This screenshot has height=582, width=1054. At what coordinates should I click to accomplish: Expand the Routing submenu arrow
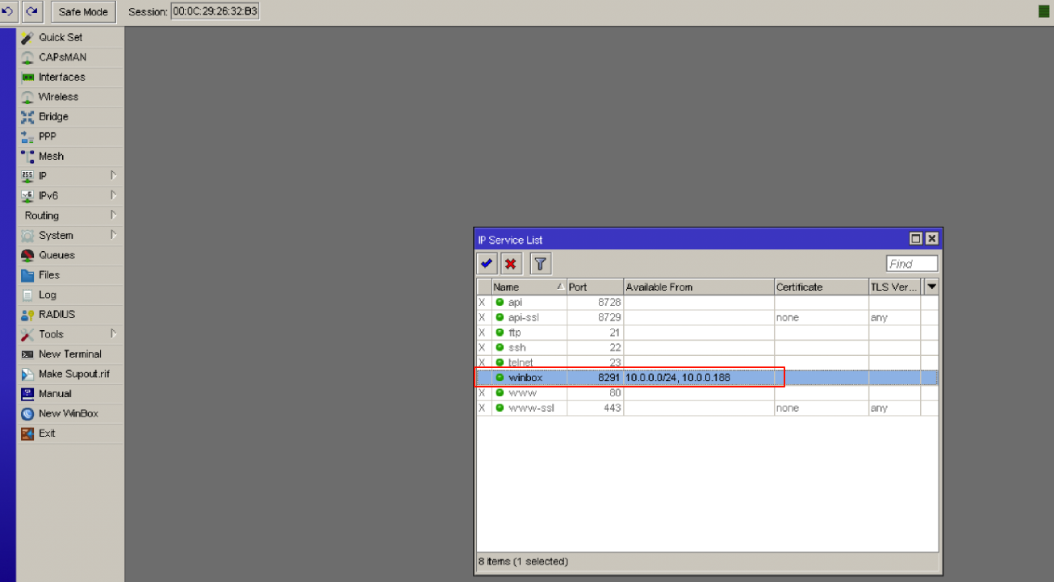pyautogui.click(x=114, y=216)
